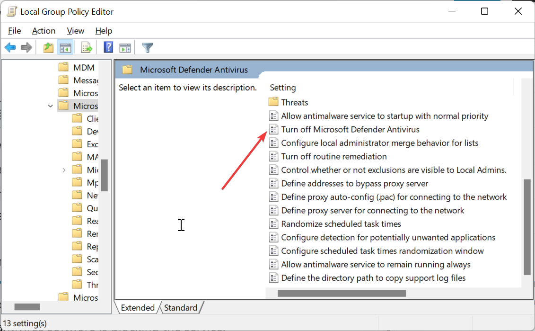Switch to the Extended tab
This screenshot has height=331, width=535.
coord(138,307)
